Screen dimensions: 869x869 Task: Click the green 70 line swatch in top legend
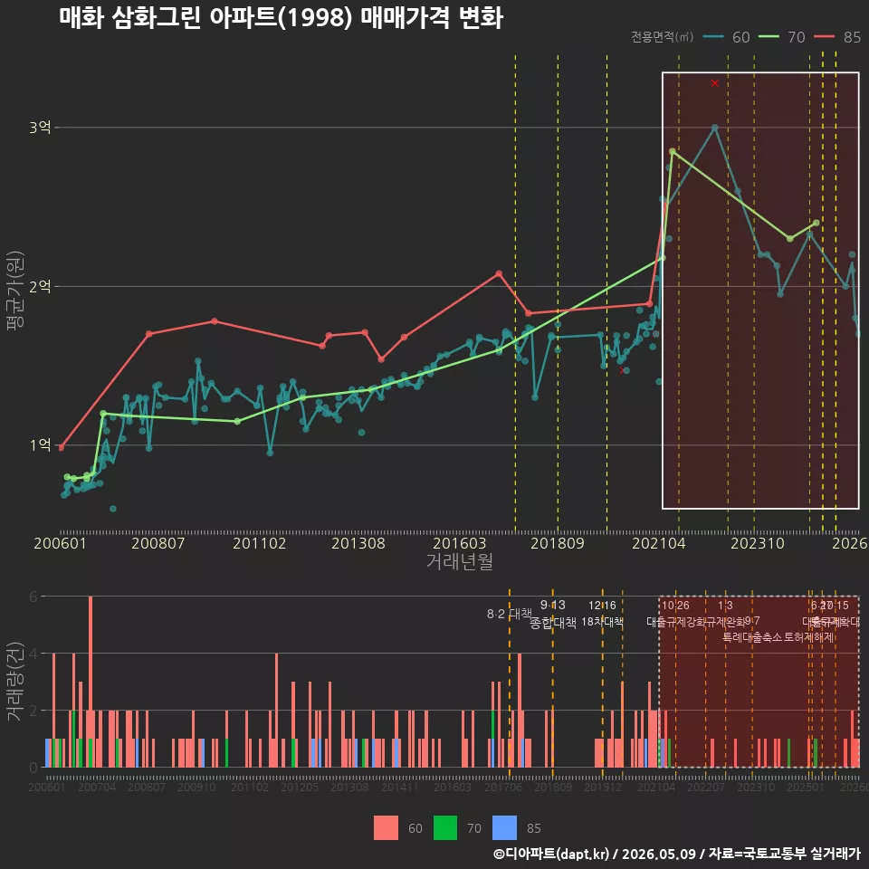(769, 37)
